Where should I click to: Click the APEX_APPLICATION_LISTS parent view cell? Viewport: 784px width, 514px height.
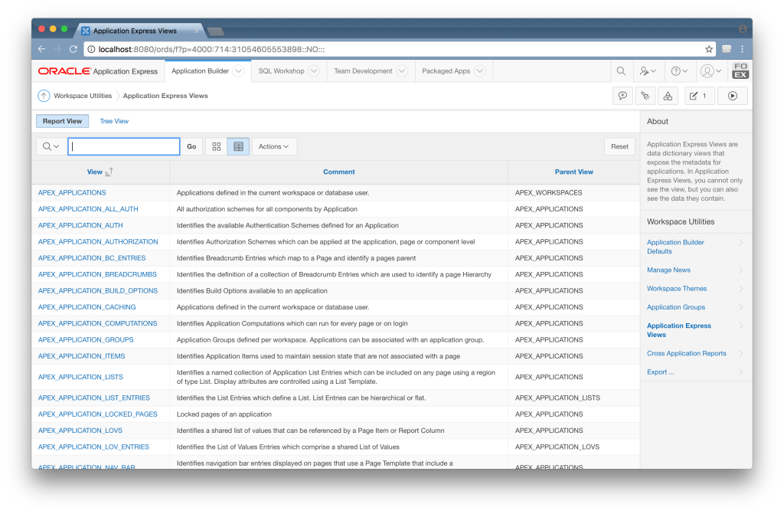tap(557, 398)
